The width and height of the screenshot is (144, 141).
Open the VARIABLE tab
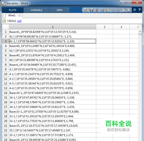36,10
